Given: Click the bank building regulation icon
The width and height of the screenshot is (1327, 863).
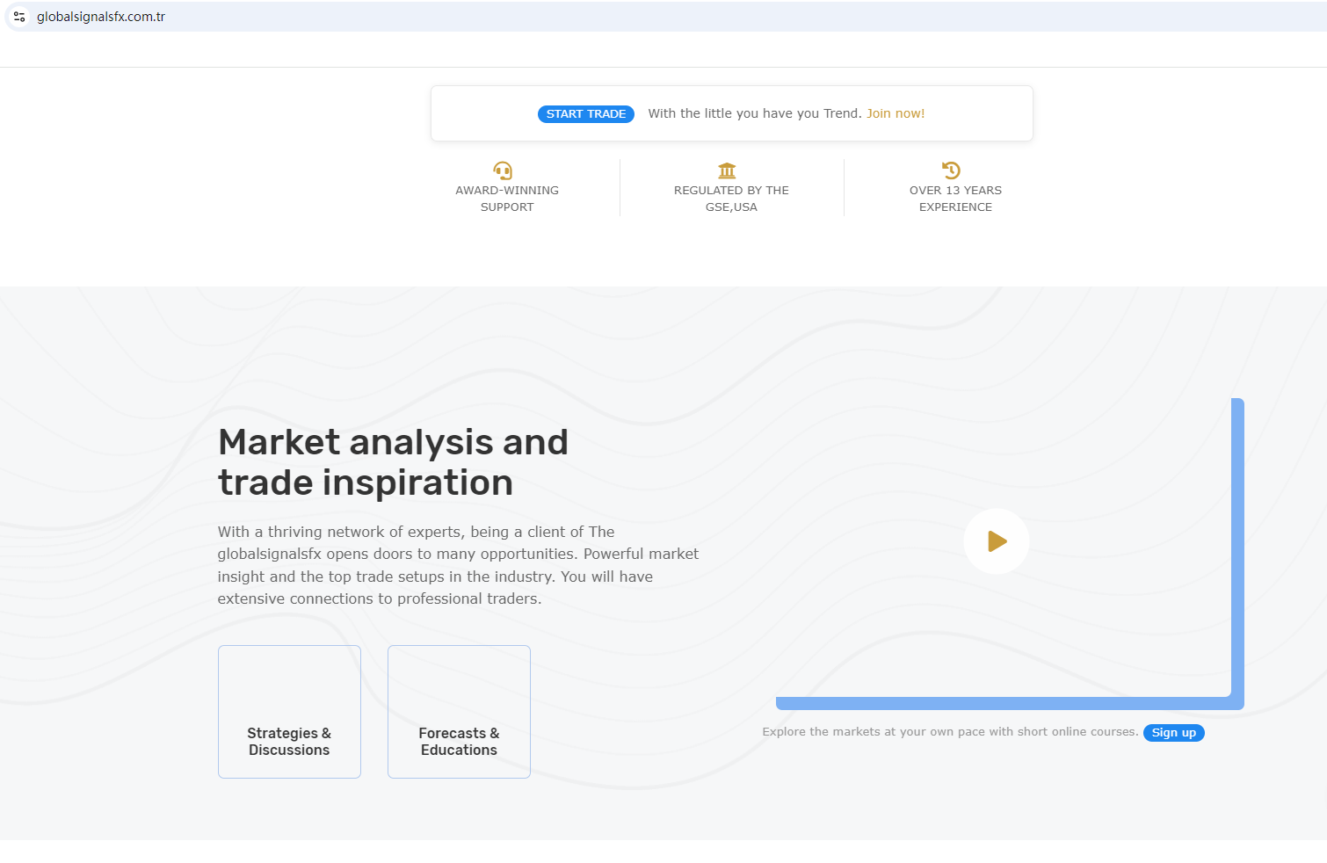Looking at the screenshot, I should (727, 170).
